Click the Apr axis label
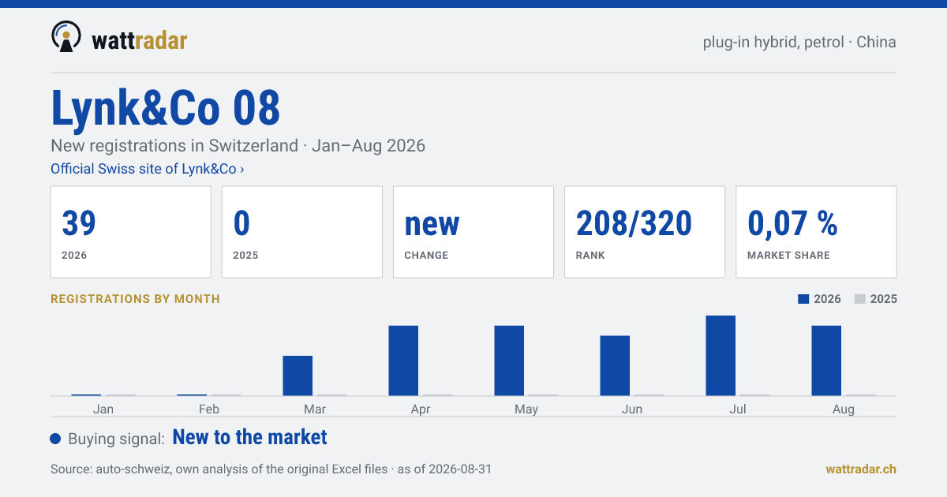 click(421, 409)
